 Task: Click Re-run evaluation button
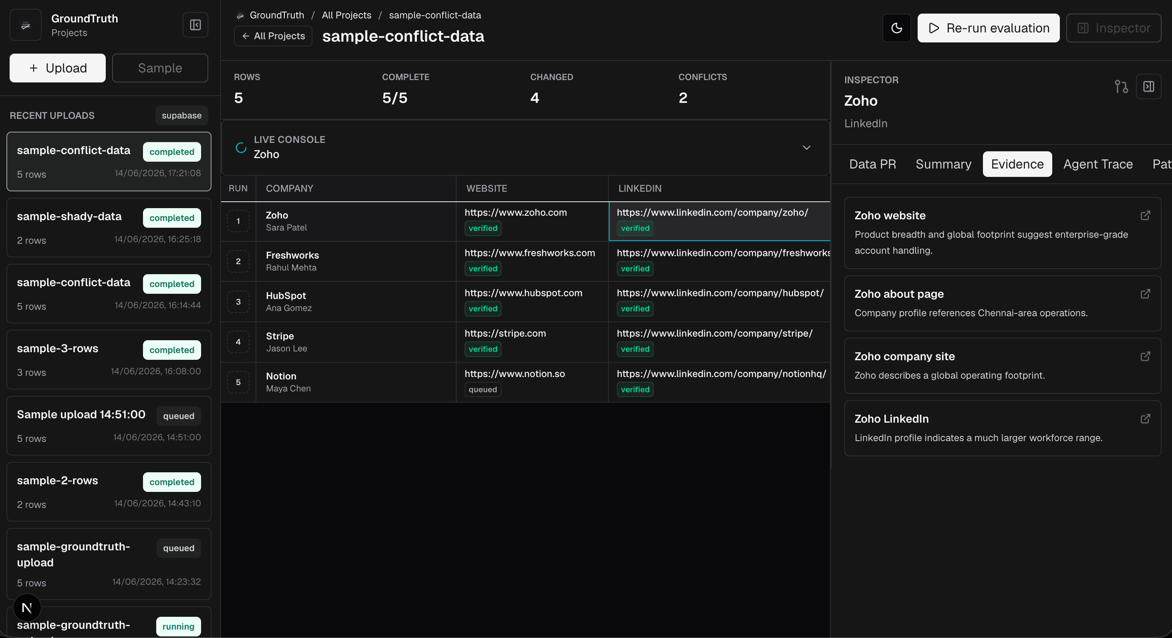tap(988, 28)
